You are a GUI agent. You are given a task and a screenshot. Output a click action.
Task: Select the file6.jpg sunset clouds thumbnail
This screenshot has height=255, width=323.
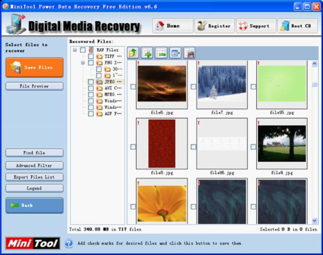(162, 85)
